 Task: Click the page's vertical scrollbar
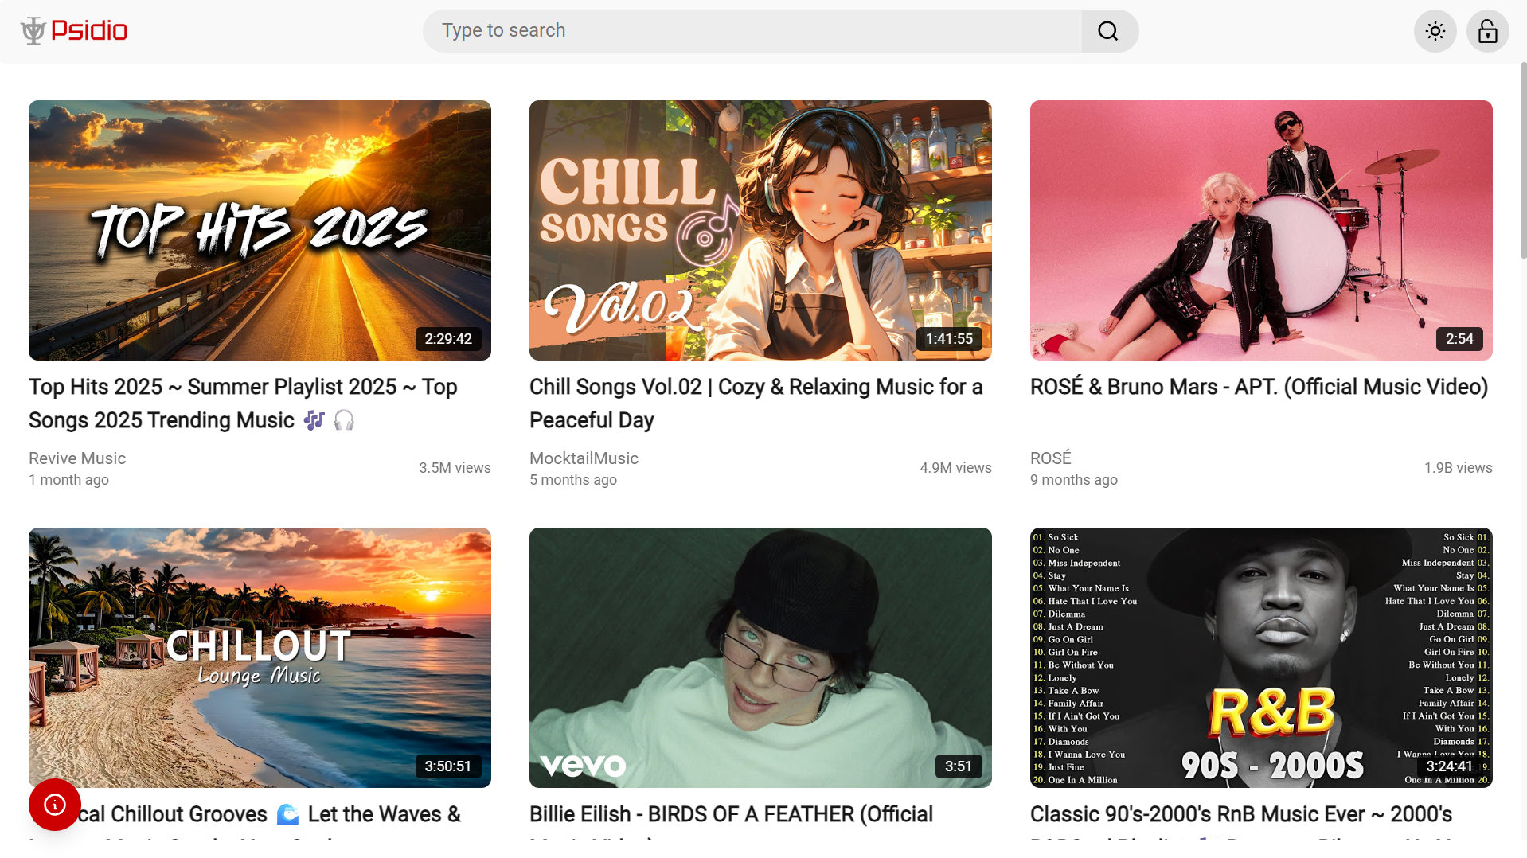pyautogui.click(x=1522, y=159)
